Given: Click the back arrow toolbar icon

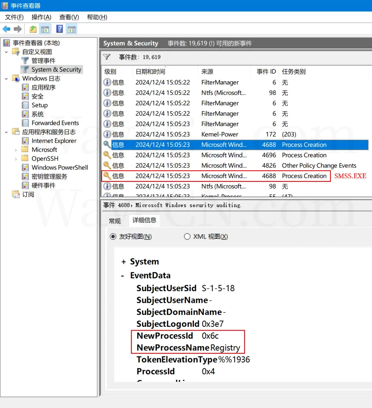Looking at the screenshot, I should [x=6, y=29].
